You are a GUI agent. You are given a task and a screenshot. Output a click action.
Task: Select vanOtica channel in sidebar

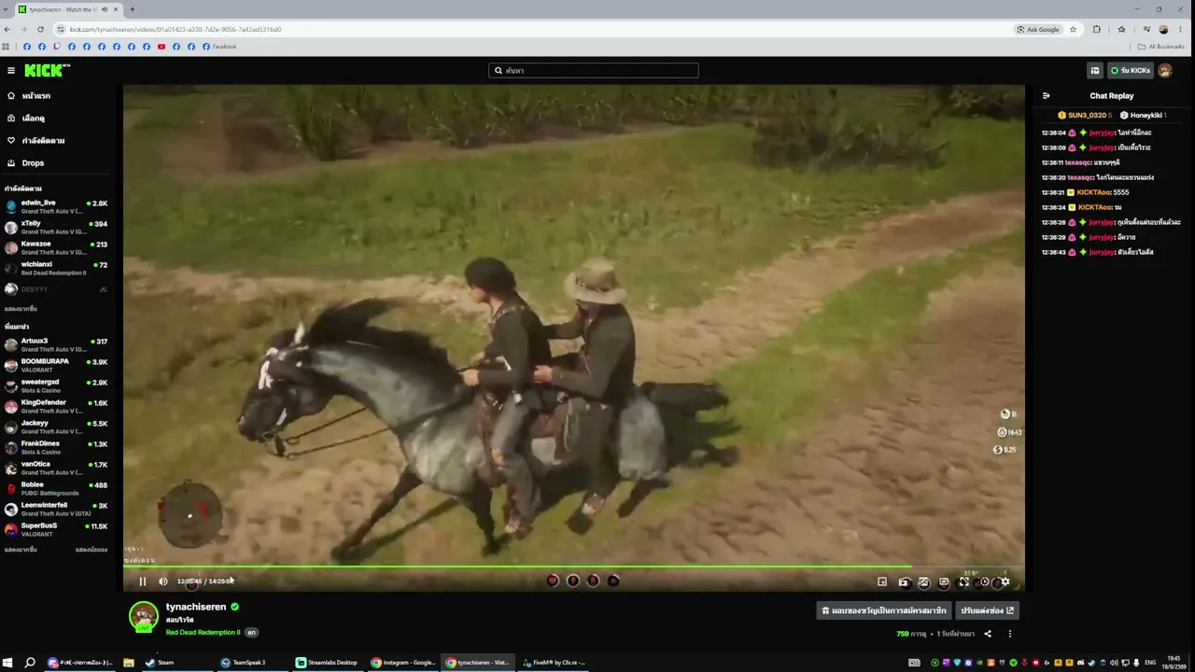(56, 468)
